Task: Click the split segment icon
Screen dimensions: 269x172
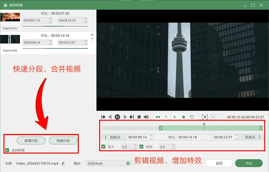Action: tap(158, 117)
